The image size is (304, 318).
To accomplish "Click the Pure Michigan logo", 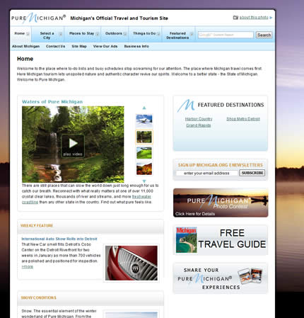I will (x=39, y=18).
